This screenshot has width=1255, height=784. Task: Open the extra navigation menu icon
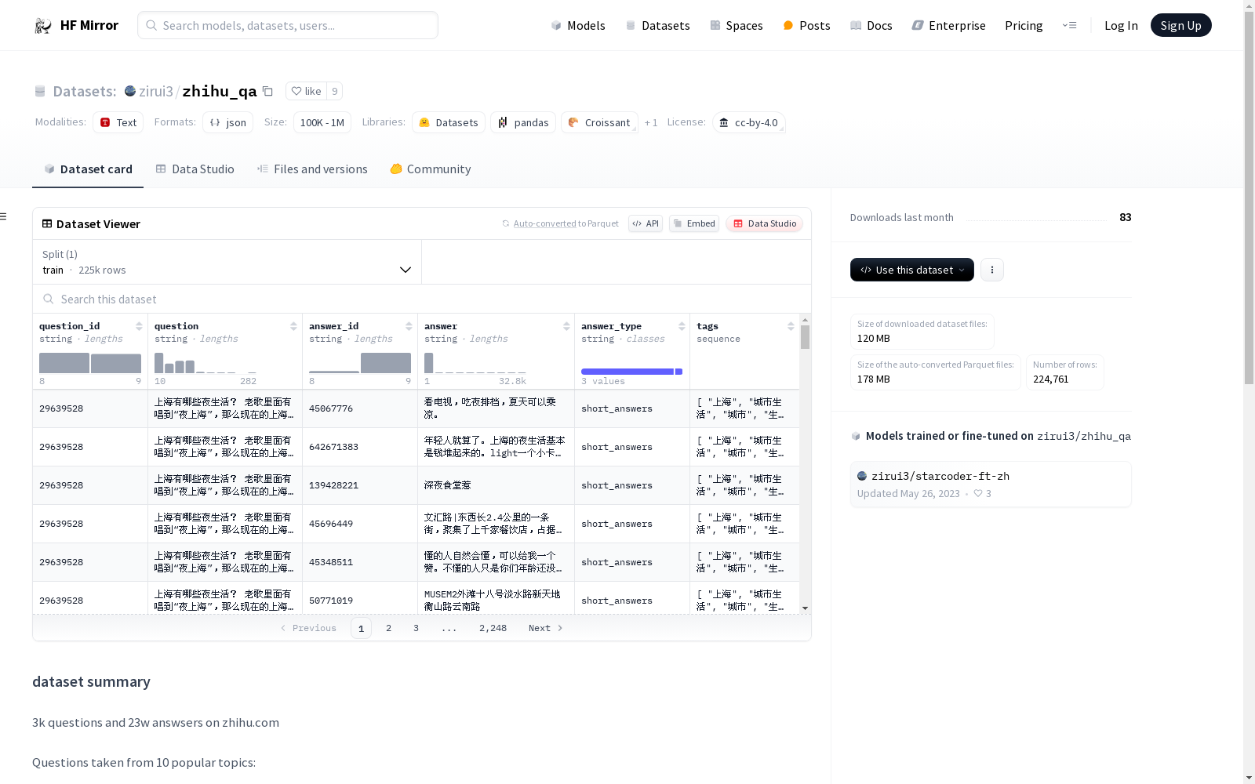tap(1069, 25)
